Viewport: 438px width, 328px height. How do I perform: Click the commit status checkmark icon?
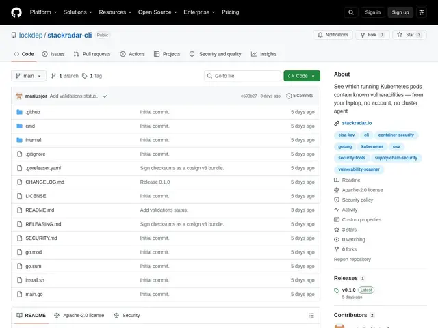click(105, 96)
